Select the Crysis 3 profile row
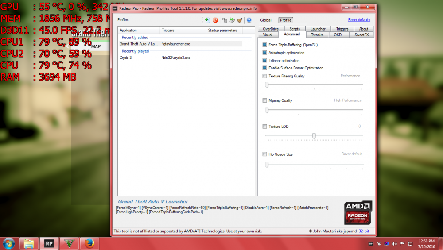Image resolution: width=443 pixels, height=250 pixels. (x=180, y=58)
